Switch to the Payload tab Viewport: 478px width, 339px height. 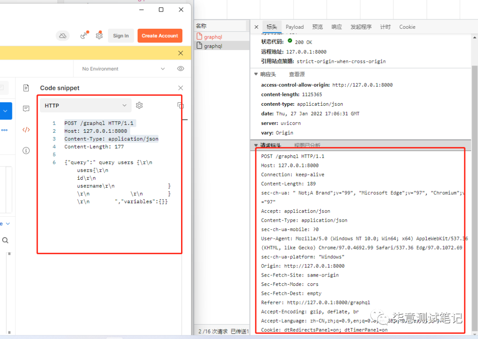(294, 27)
